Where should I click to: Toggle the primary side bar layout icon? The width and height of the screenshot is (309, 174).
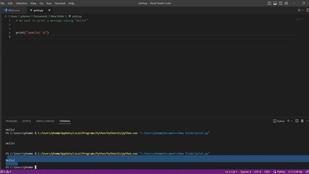[269, 3]
